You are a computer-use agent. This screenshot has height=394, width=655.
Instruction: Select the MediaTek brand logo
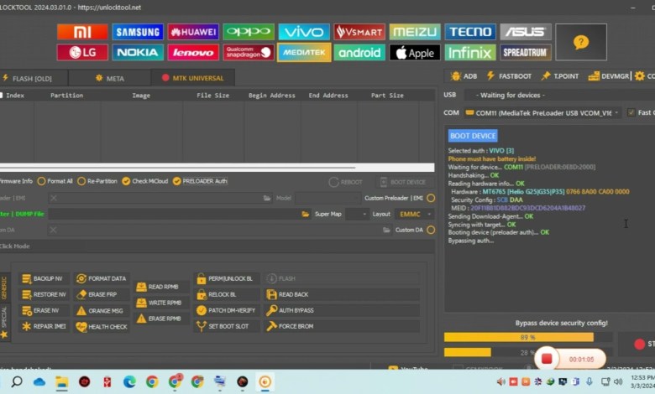(x=304, y=52)
